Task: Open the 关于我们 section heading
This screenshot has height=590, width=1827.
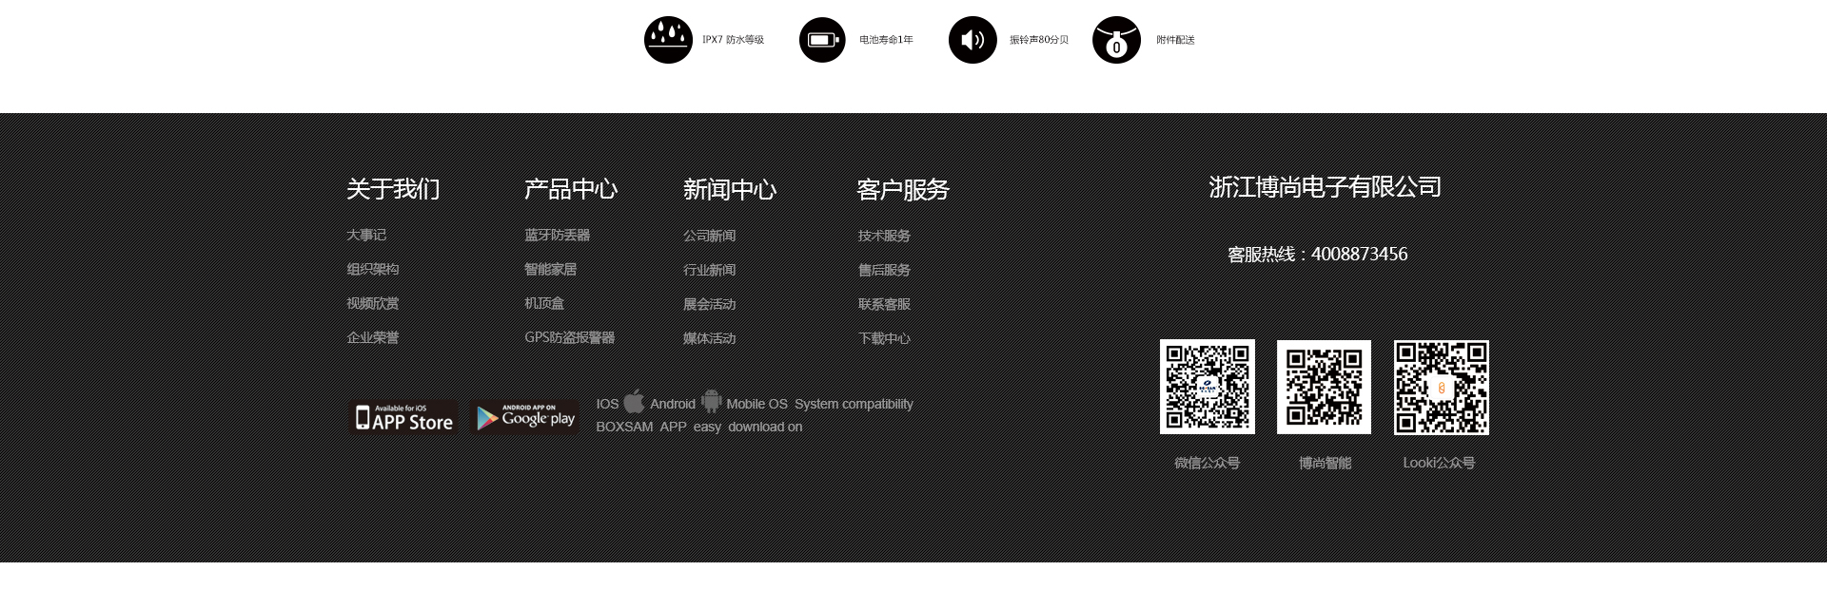Action: pos(393,189)
